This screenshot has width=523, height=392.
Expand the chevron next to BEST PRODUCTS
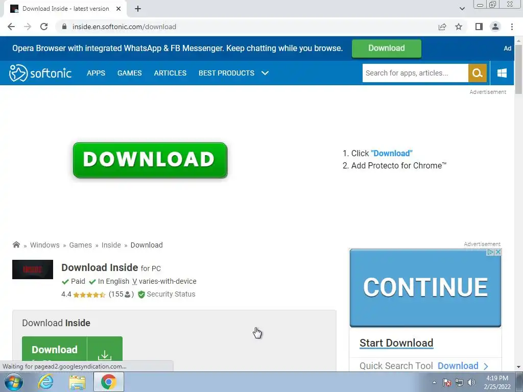click(x=265, y=73)
